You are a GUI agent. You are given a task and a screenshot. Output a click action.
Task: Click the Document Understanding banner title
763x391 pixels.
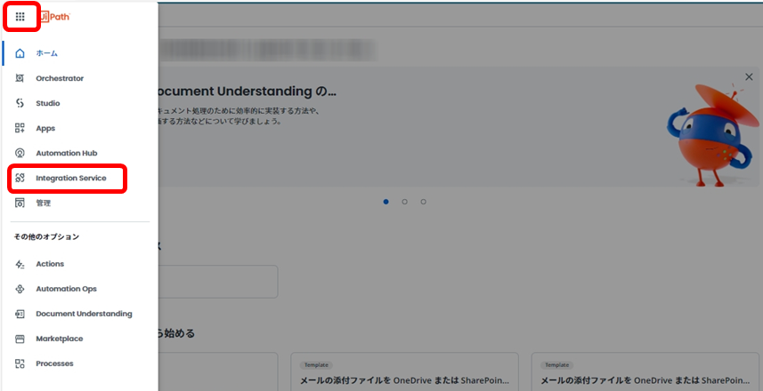pyautogui.click(x=247, y=91)
